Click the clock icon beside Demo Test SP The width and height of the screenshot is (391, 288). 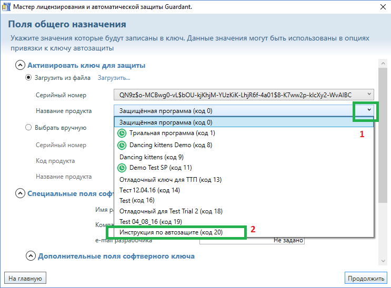(122, 168)
